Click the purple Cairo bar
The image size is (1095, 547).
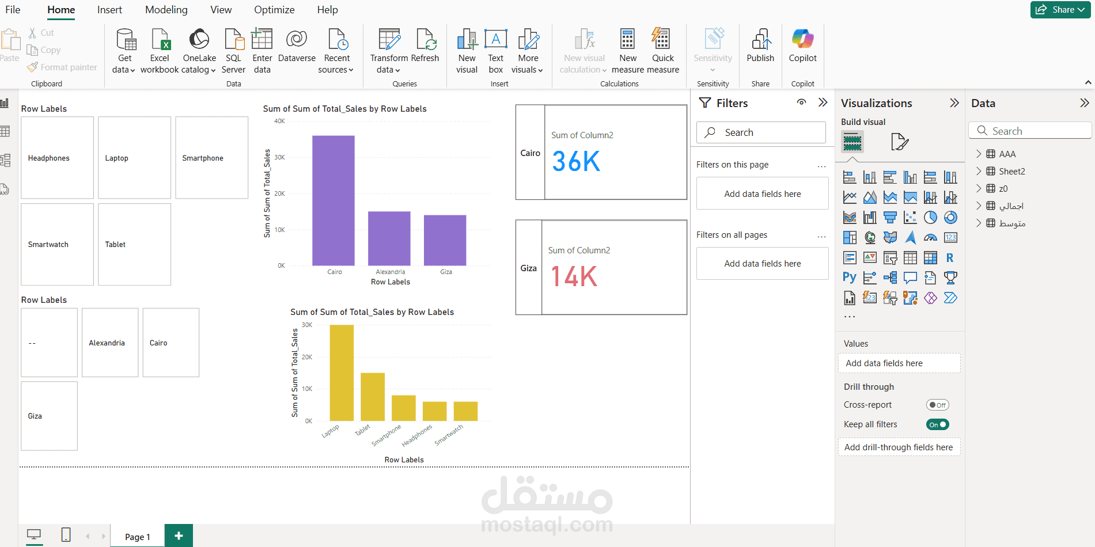click(334, 200)
